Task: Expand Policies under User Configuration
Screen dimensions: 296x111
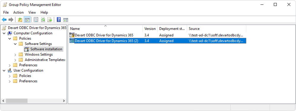Action: (x=10, y=76)
